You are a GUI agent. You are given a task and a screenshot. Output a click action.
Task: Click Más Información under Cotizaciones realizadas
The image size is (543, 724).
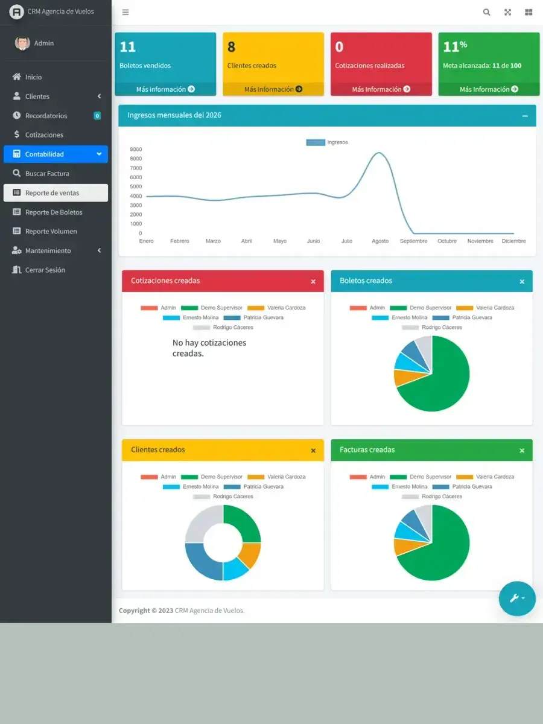(381, 89)
